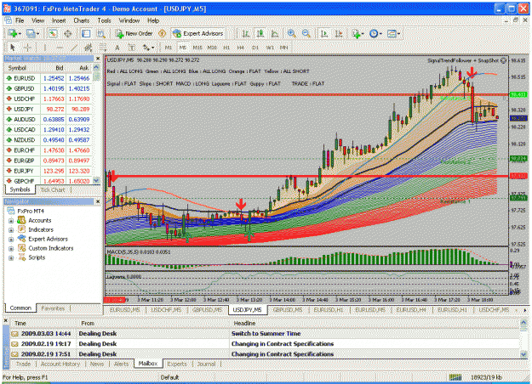This screenshot has width=532, height=384.
Task: Open the Strategy Tester magnifier icon
Action: click(100, 33)
